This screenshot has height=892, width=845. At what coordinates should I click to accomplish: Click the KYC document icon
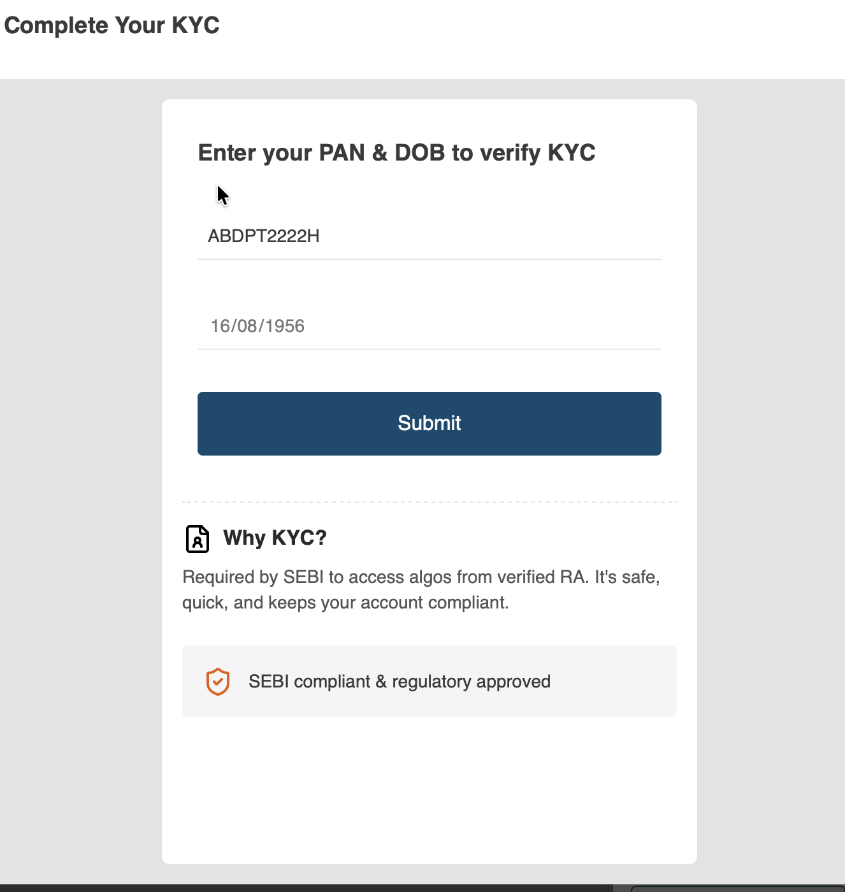198,538
